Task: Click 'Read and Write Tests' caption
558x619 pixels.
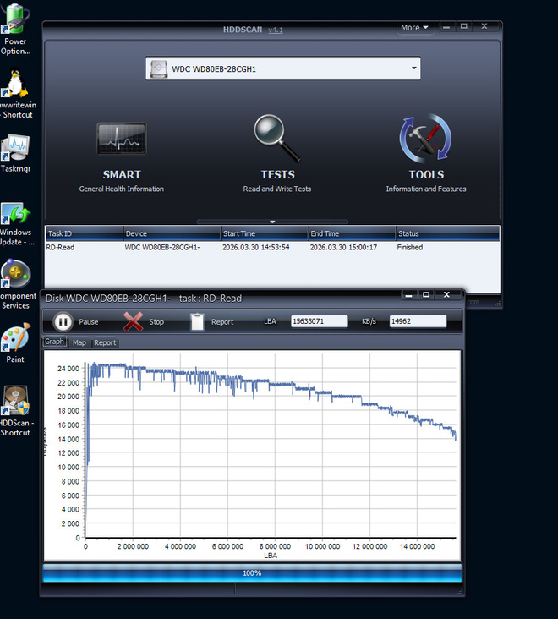Action: 277,189
